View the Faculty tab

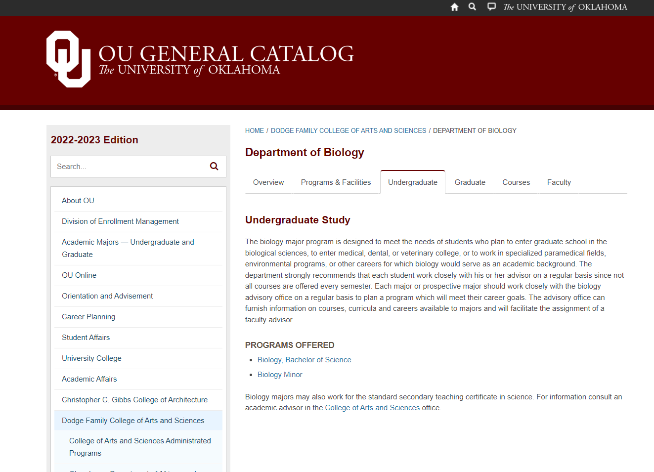tap(559, 182)
